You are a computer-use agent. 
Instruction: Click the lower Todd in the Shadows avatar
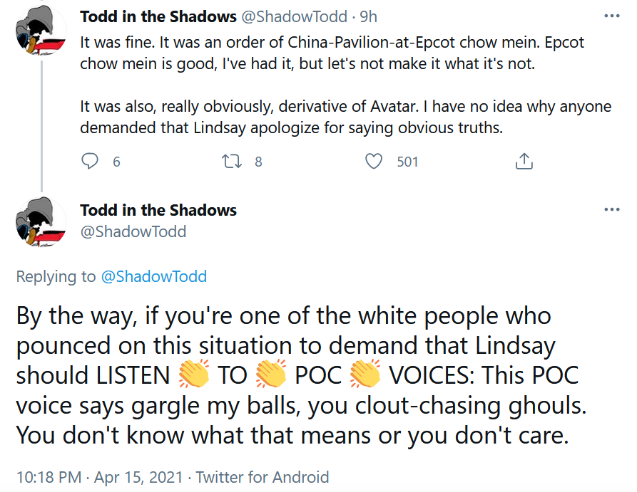click(41, 222)
